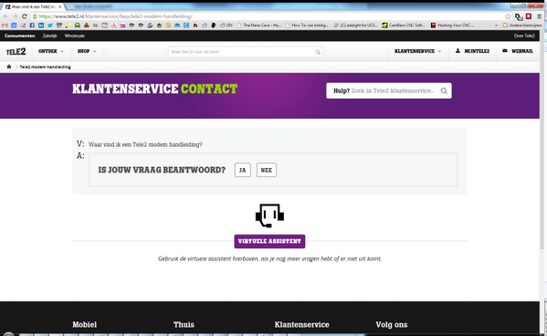Click the browser forward arrow
Screen dimensions: 547x336
pyautogui.click(x=15, y=16)
